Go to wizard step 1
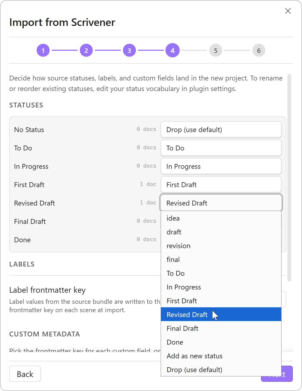This screenshot has height=391, width=302. (43, 50)
